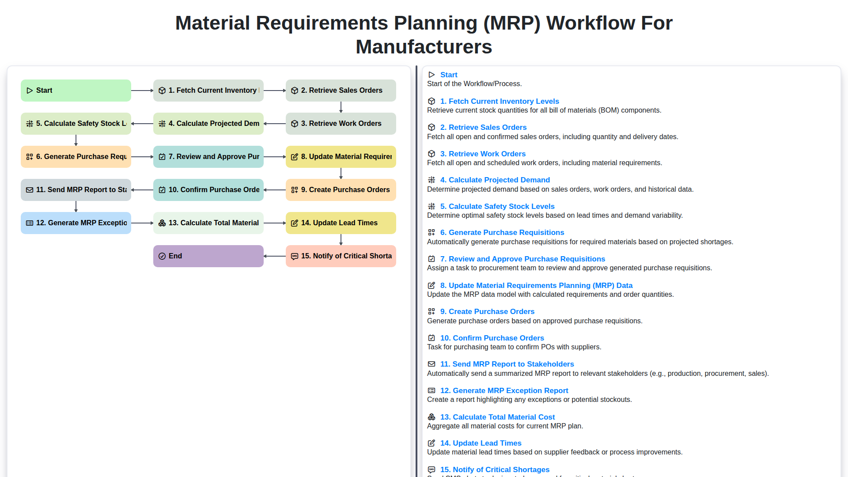Viewport: 848px width, 477px height.
Task: Click the envelope icon on Send MRP Report node
Action: (x=29, y=189)
